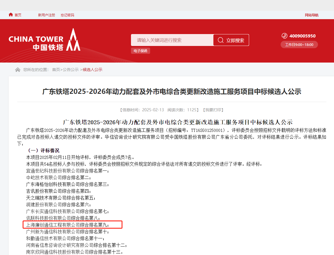The height and width of the screenshot is (255, 334).
Task: Click the phone icon beside hotline number
Action: [x=284, y=36]
